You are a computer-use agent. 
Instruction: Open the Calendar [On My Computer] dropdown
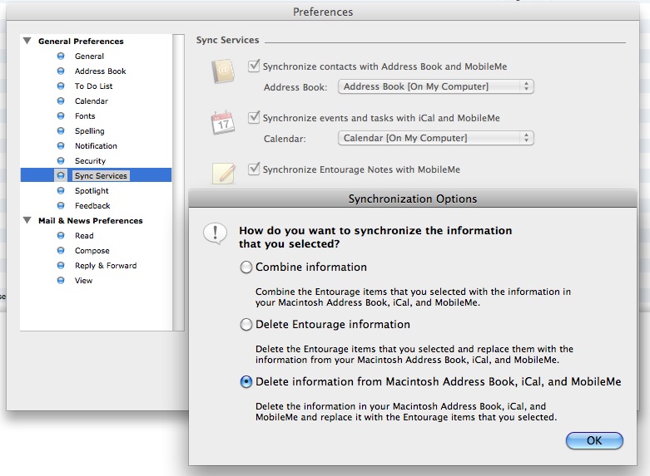(435, 138)
